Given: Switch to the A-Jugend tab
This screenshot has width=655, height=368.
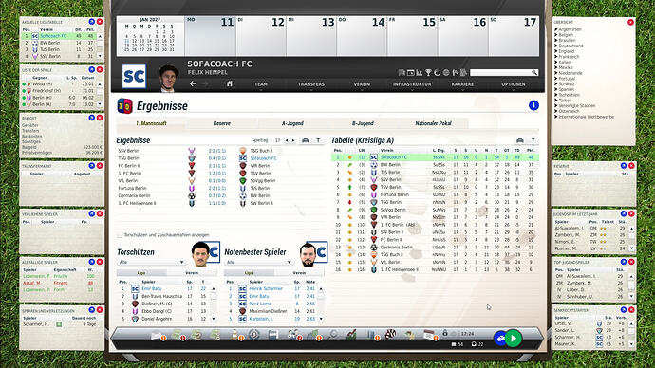Looking at the screenshot, I should pos(292,123).
